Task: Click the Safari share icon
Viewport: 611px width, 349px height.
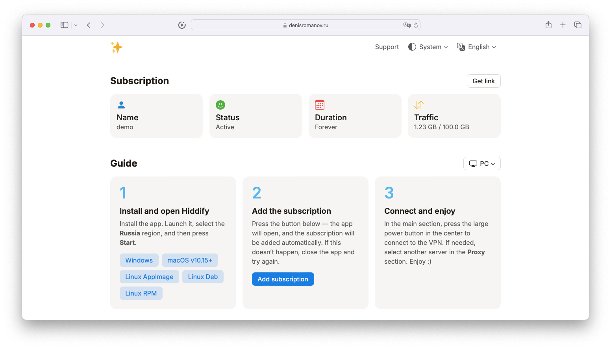Action: pyautogui.click(x=548, y=25)
